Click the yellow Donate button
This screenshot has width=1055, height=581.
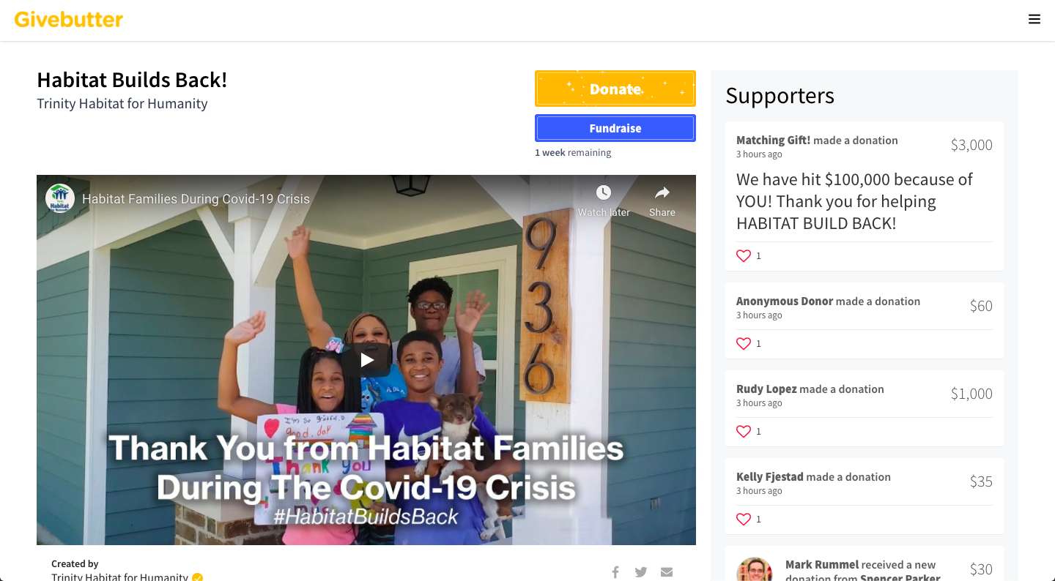[x=615, y=89]
